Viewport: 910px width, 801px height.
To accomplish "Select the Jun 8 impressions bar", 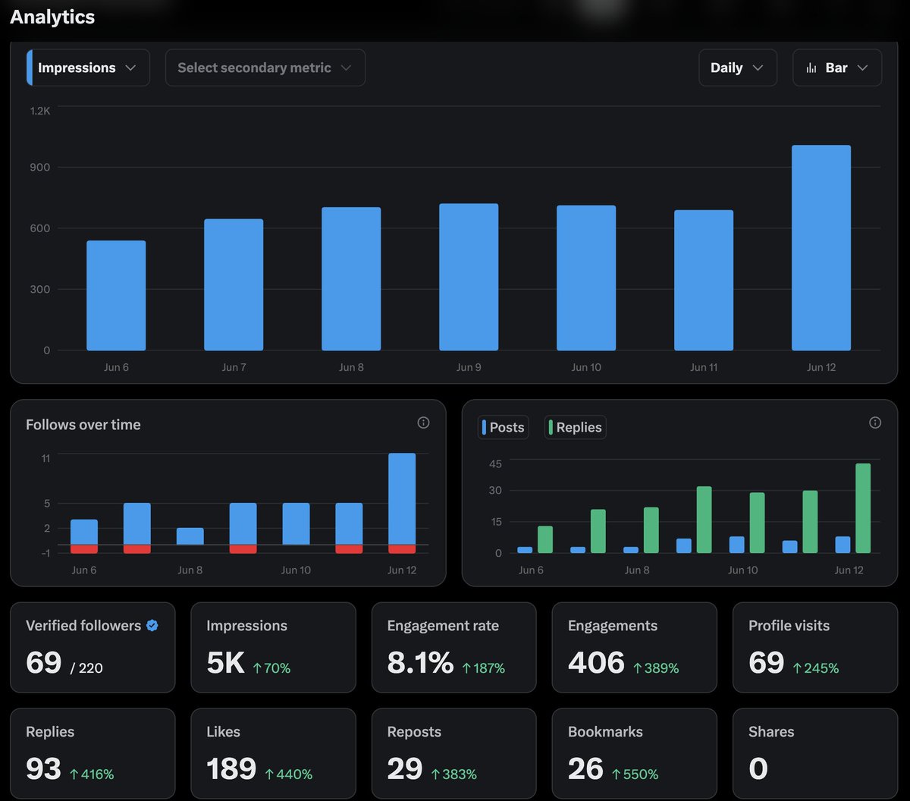I will (351, 278).
